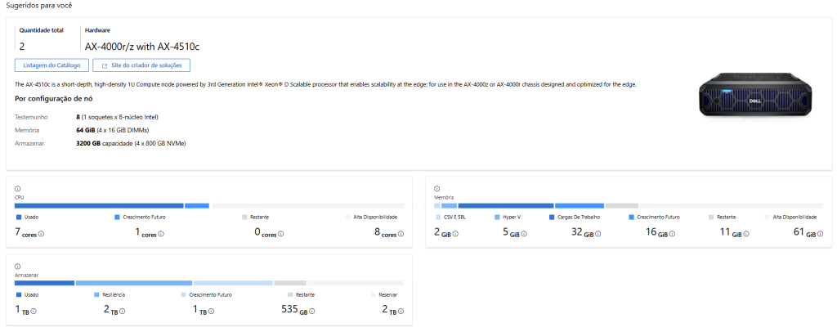The height and width of the screenshot is (332, 837).
Task: Click the AX-4510c product description paragraph
Action: (325, 84)
